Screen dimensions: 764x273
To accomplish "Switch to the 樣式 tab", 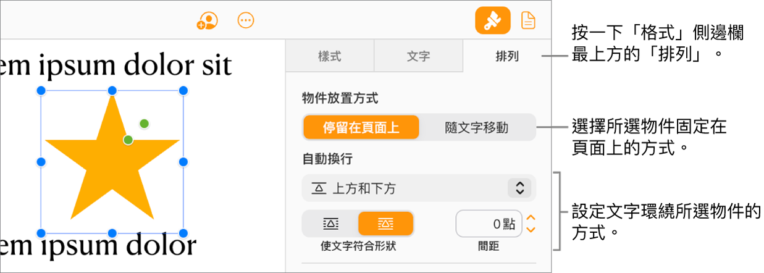I will [329, 57].
